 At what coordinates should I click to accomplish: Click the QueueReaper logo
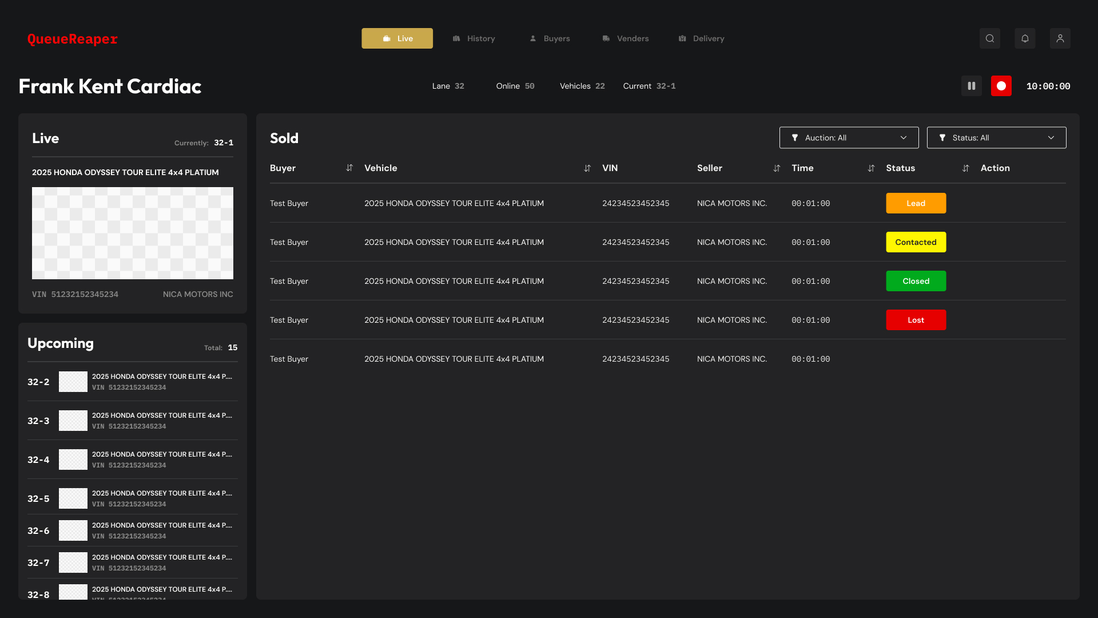72,39
